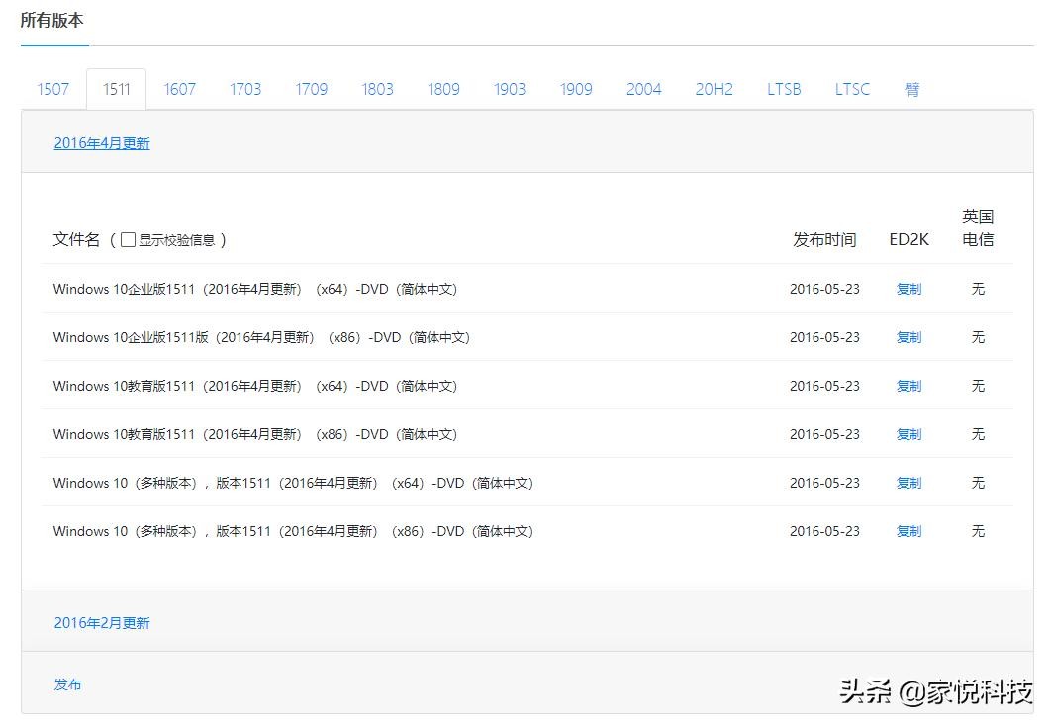Open the LTSC tab
The width and height of the screenshot is (1054, 726).
[852, 89]
